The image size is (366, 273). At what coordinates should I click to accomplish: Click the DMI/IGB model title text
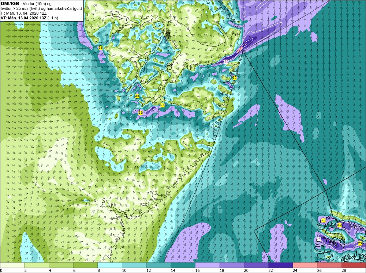10,4
